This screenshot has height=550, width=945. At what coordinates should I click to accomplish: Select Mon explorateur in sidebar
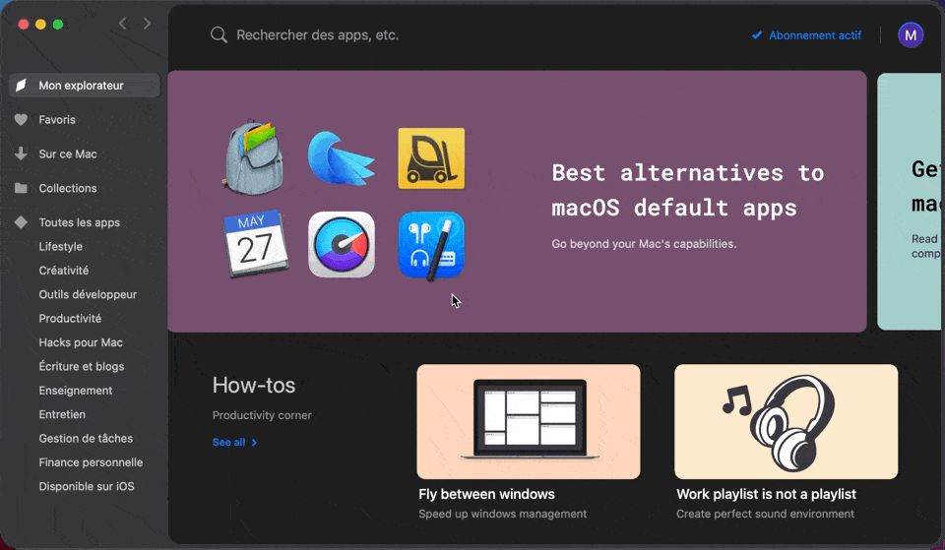point(85,85)
